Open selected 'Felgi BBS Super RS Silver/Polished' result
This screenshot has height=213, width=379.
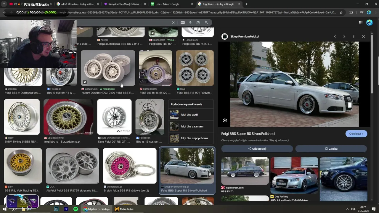[x=187, y=170]
